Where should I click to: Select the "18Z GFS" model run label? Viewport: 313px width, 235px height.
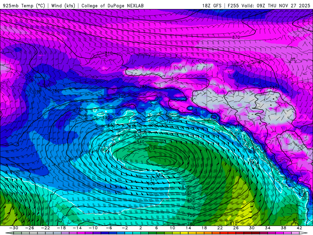212,5
